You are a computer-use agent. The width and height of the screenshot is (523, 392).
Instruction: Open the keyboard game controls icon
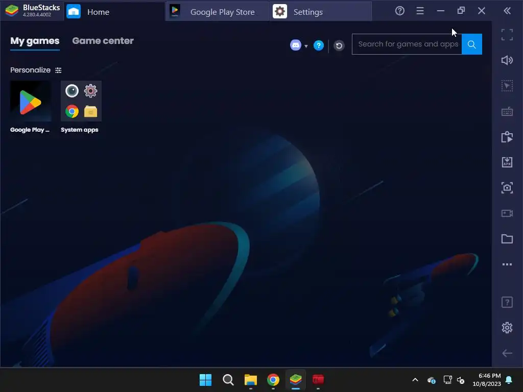click(507, 111)
